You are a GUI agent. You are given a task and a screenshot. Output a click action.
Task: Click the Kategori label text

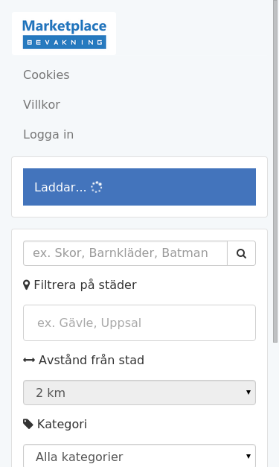(x=62, y=424)
